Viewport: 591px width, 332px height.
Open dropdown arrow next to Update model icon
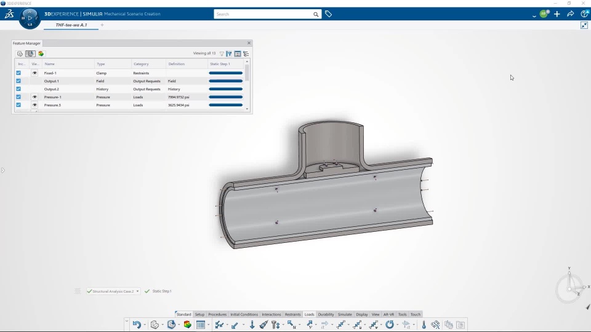pyautogui.click(x=179, y=325)
